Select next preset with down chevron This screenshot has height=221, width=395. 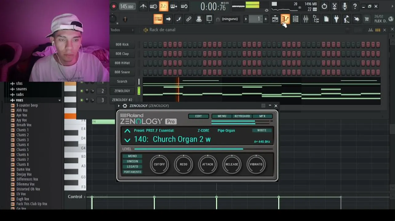(127, 140)
